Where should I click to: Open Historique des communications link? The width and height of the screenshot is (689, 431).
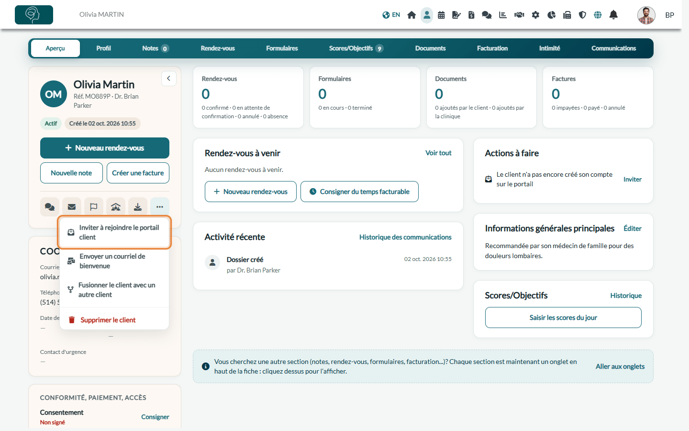[405, 237]
